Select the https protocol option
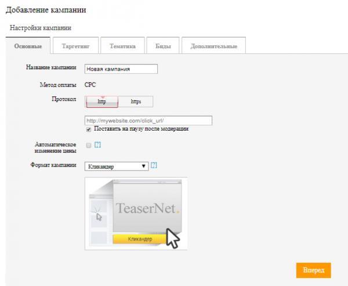Image resolution: width=348 pixels, height=286 pixels. [136, 102]
